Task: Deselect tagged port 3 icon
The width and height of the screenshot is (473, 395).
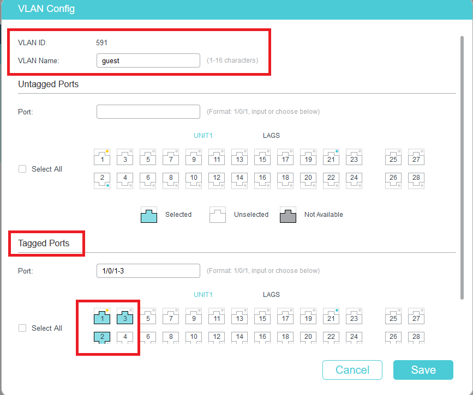Action: 125,316
